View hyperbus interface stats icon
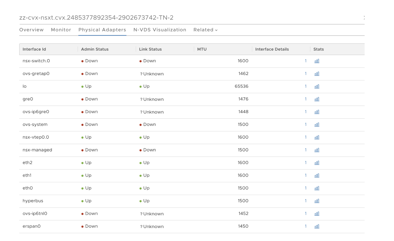This screenshot has height=241, width=394. [x=317, y=201]
